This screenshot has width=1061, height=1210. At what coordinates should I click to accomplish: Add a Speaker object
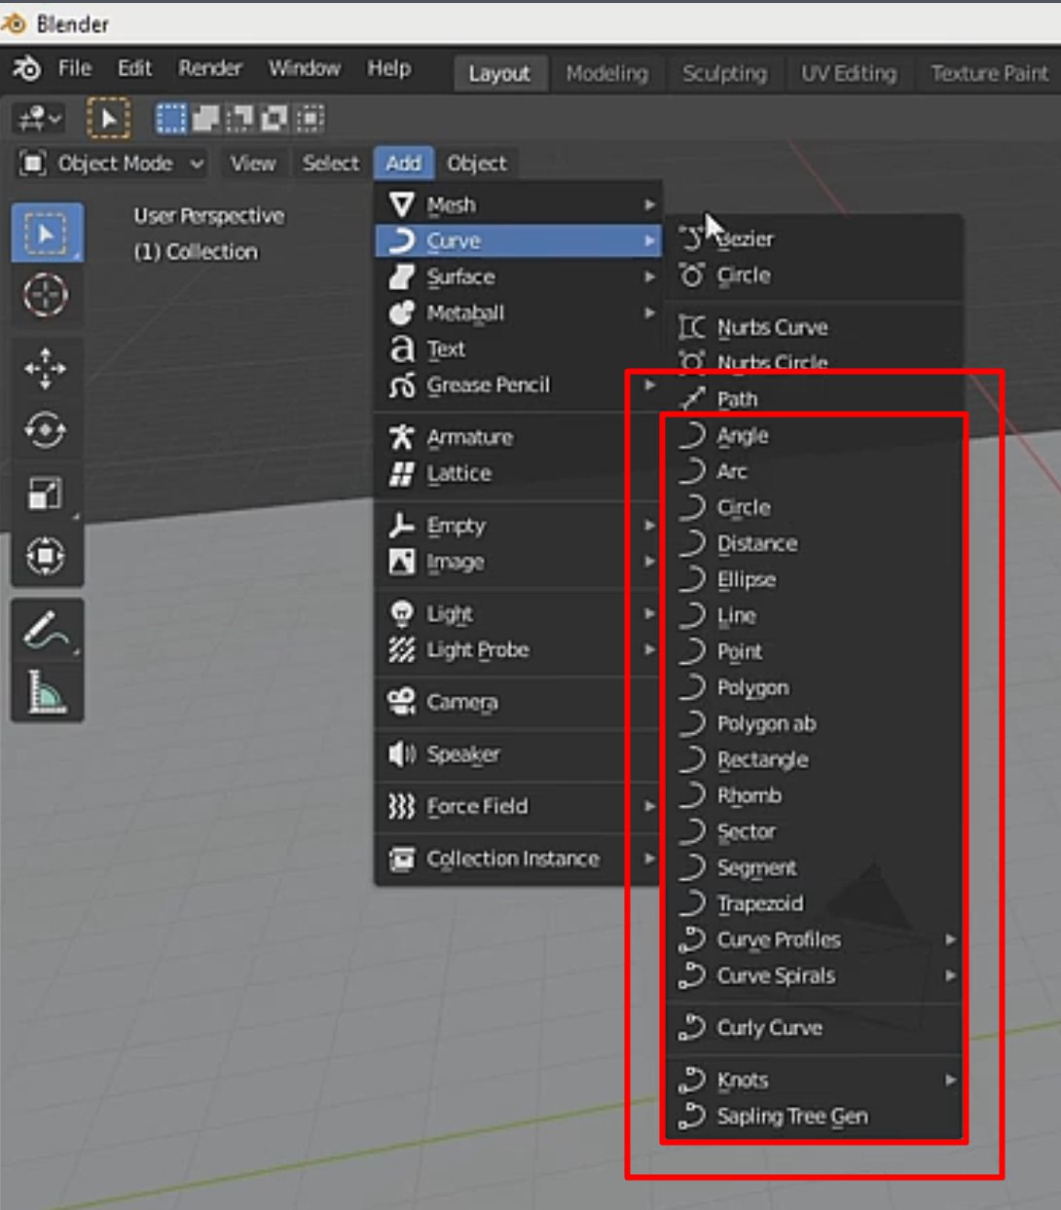point(519,754)
